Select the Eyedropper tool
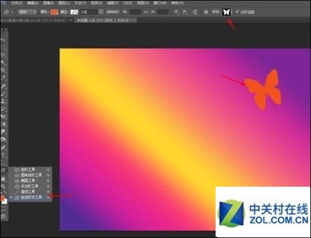The height and width of the screenshot is (238, 311). point(3,79)
